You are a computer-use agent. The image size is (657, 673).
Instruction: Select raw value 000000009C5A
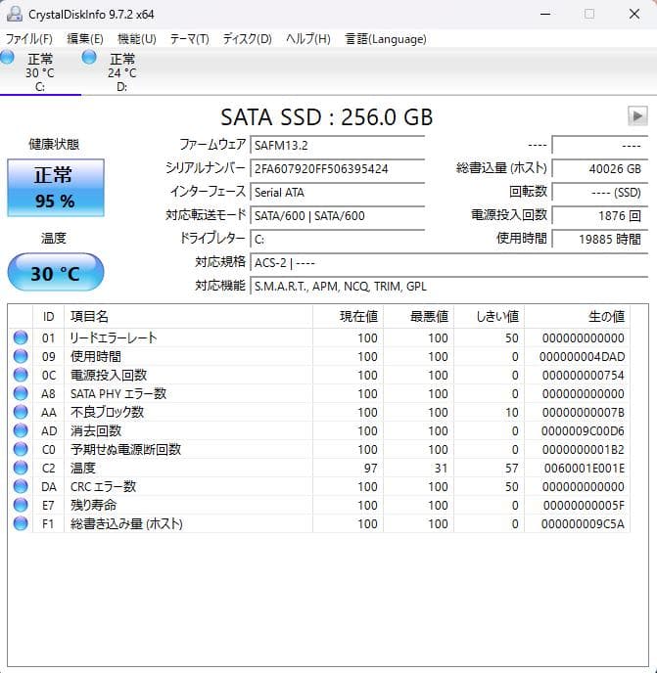[583, 524]
